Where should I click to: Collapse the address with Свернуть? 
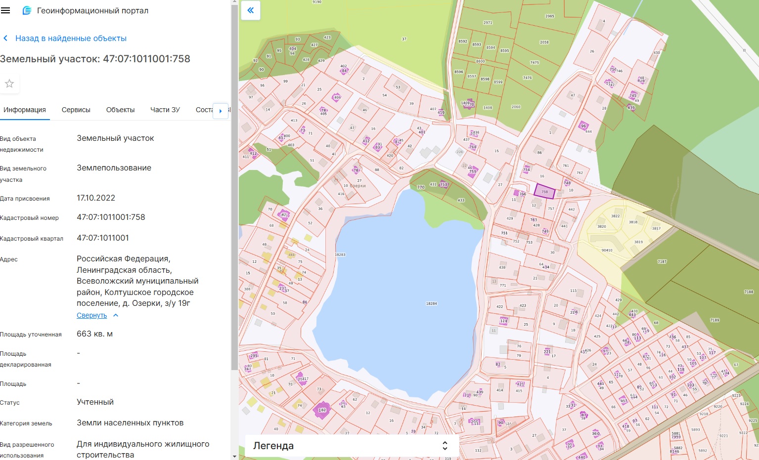(x=92, y=315)
